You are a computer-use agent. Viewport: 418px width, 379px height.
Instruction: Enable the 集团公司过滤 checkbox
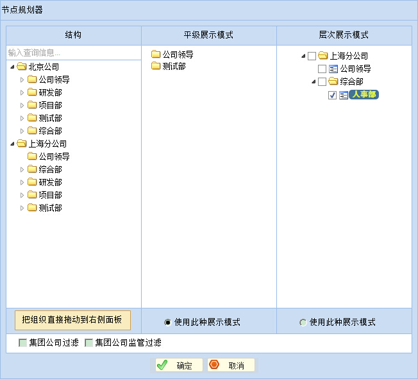tap(23, 343)
